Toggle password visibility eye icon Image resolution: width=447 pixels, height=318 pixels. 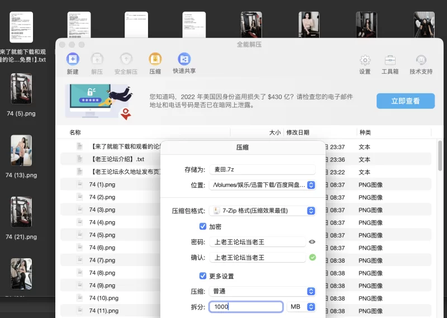click(x=312, y=242)
